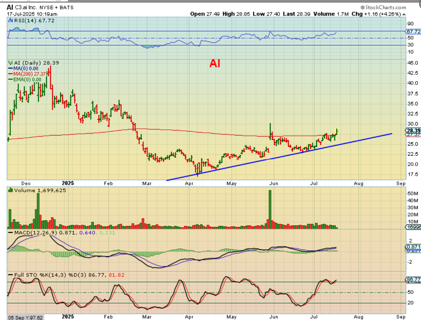Click the MA(200) 27.37 legend entry
Screen dimensions: 421x320
pyautogui.click(x=30, y=74)
